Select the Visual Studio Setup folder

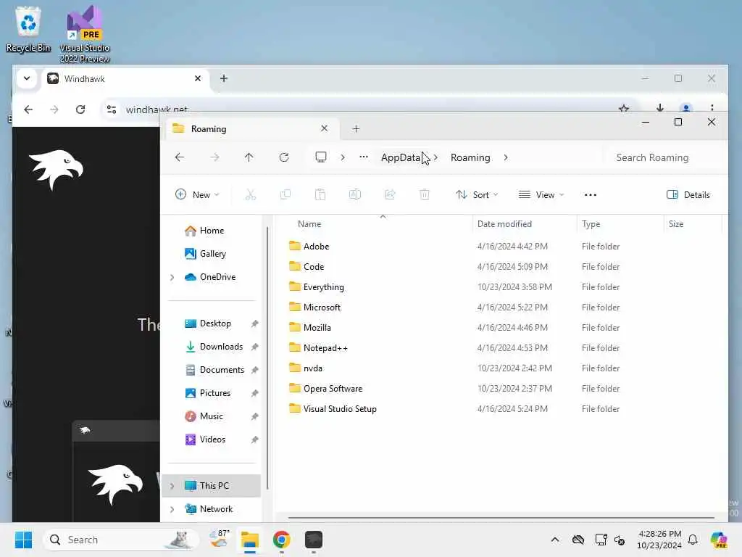333,409
